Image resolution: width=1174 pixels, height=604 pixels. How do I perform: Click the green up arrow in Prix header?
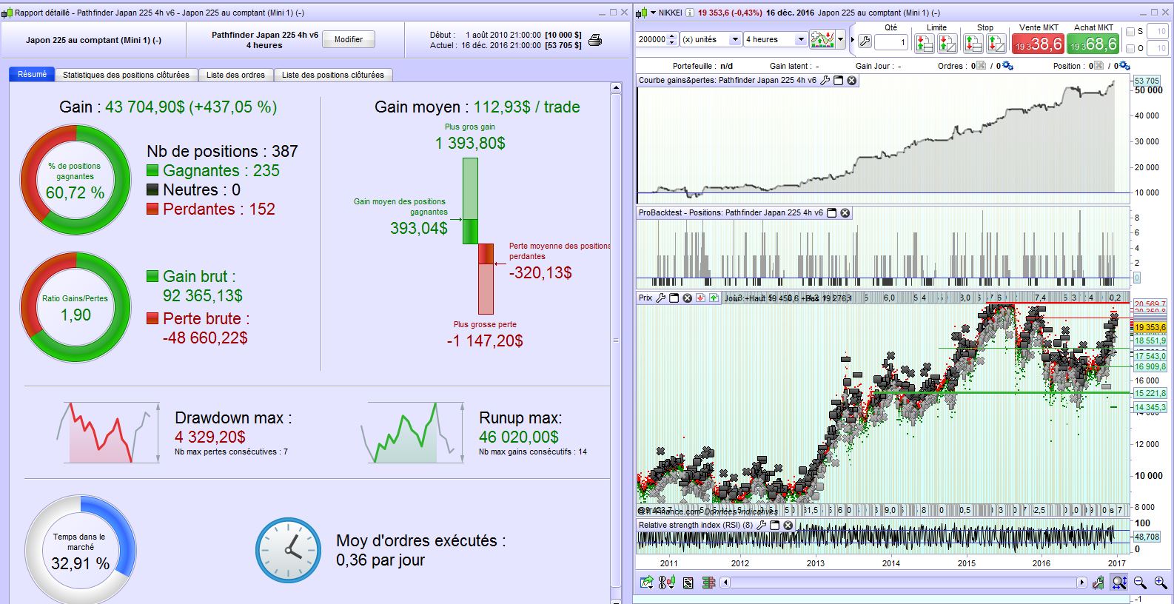(714, 298)
